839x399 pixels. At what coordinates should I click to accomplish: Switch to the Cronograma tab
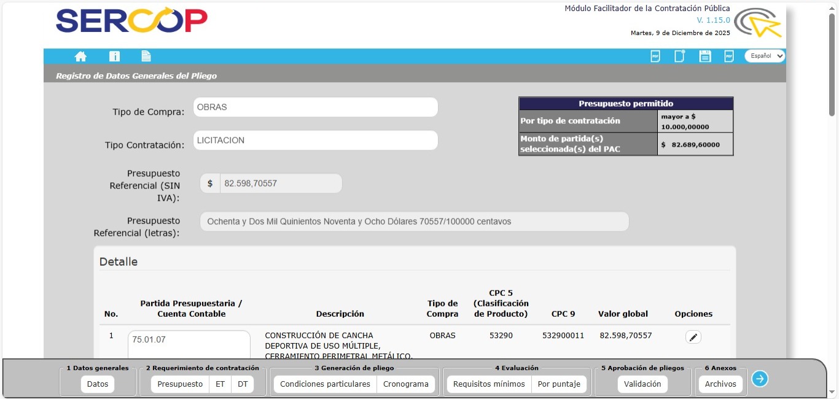click(406, 384)
